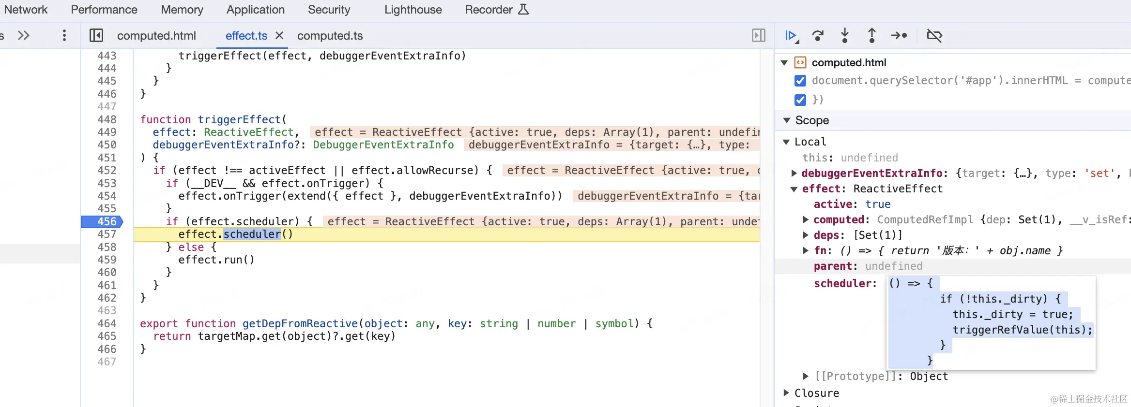Viewport: 1131px width, 407px height.
Task: Open the Recorder panel
Action: pos(489,10)
